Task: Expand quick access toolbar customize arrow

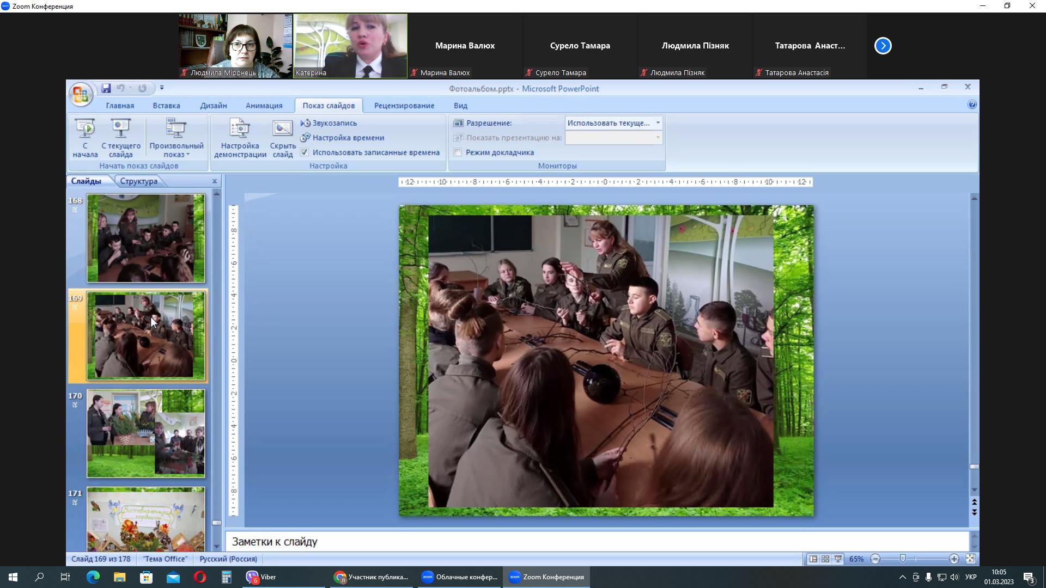Action: pyautogui.click(x=162, y=88)
